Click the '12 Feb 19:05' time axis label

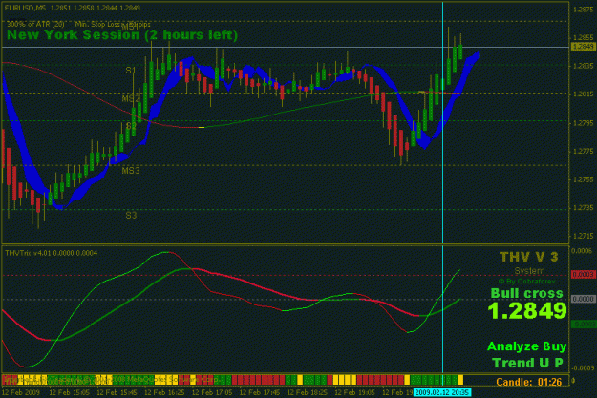(x=354, y=392)
